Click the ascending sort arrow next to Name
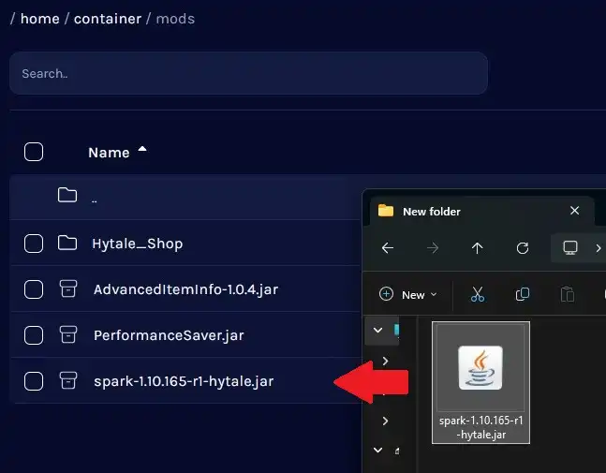 tap(142, 149)
